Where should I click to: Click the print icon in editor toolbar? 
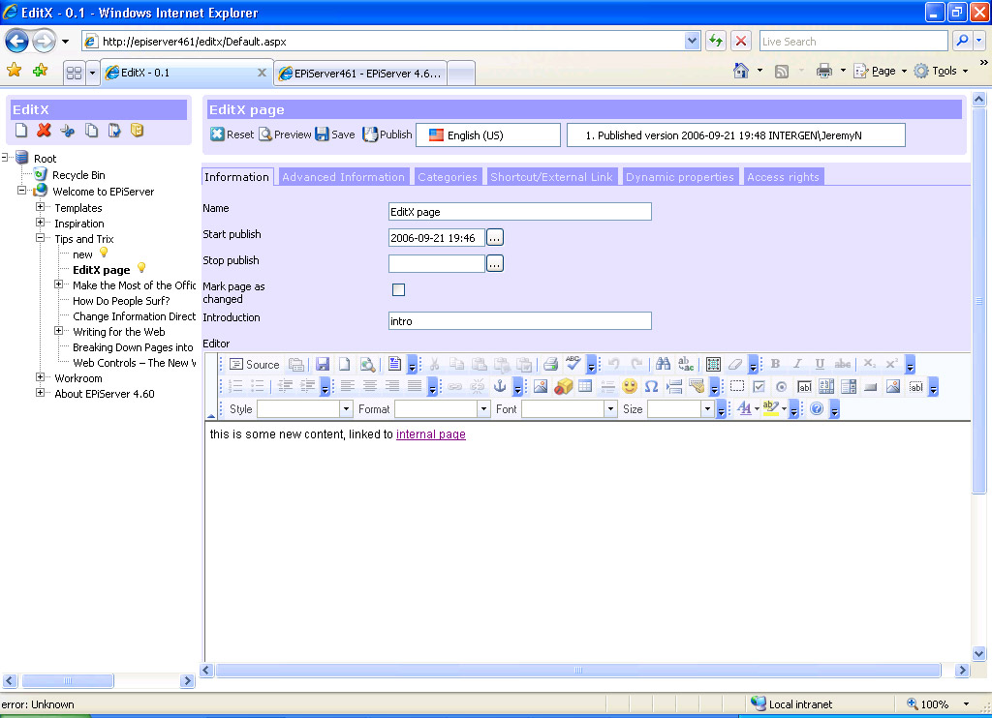tap(550, 364)
